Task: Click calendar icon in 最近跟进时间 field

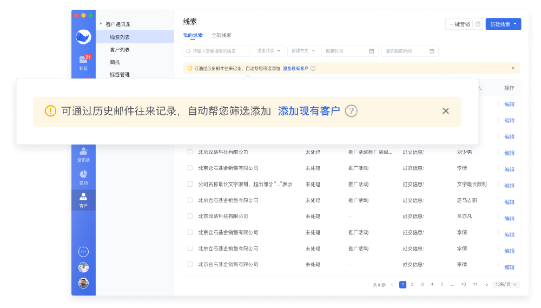Action: (432, 51)
